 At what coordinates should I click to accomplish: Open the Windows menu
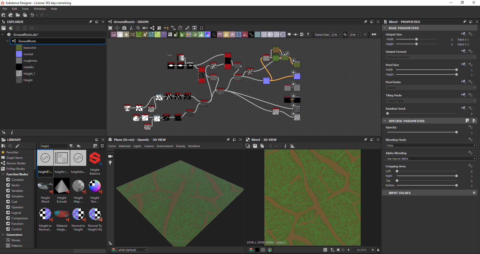click(x=40, y=9)
